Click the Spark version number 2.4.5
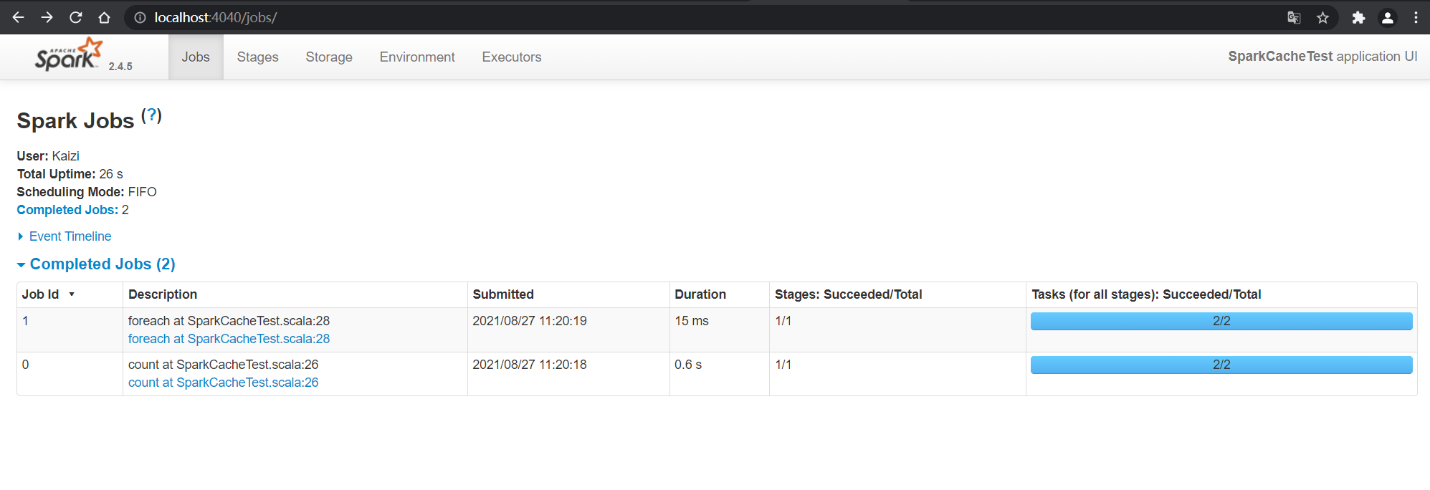The image size is (1430, 490). [120, 66]
